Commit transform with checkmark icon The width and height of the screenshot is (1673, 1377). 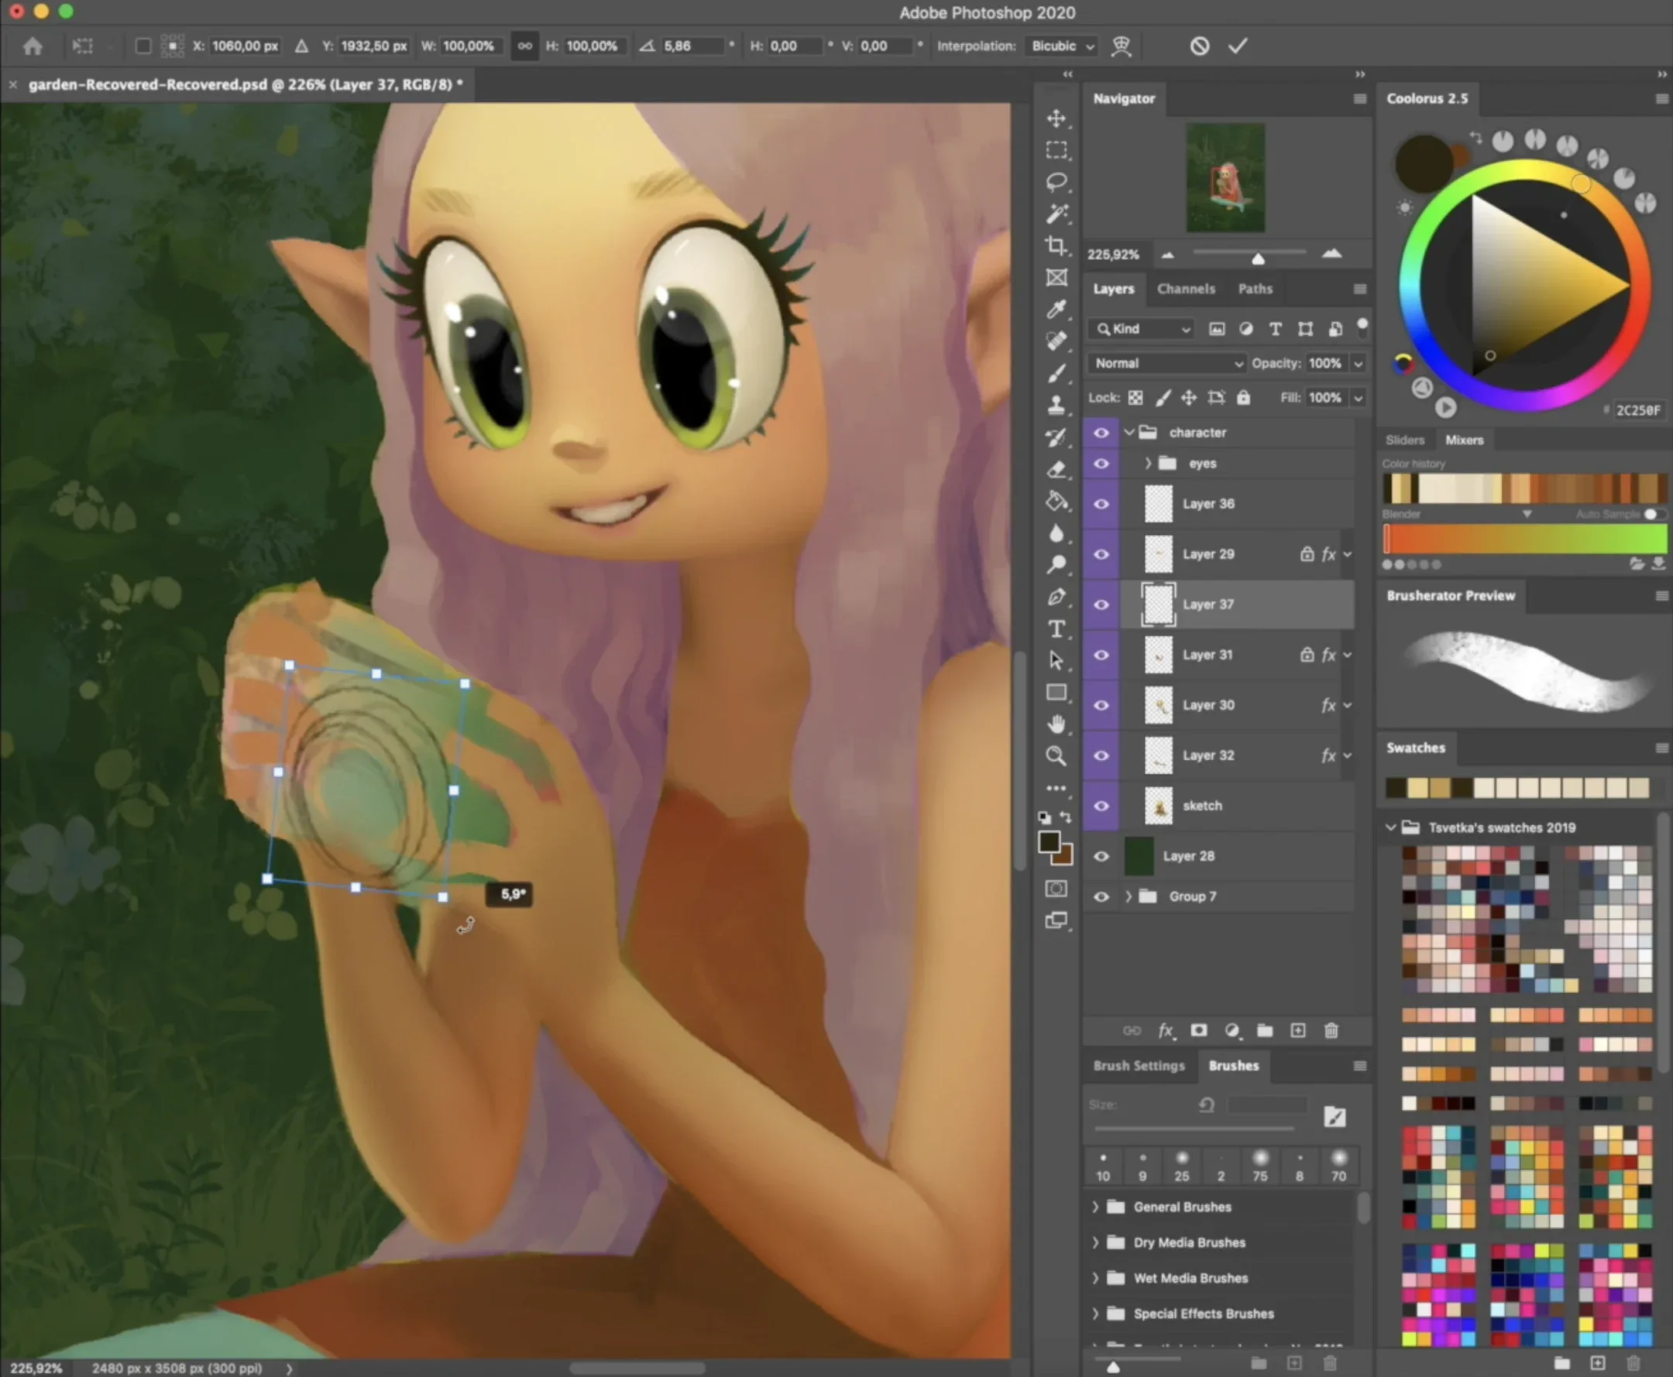[x=1237, y=46]
